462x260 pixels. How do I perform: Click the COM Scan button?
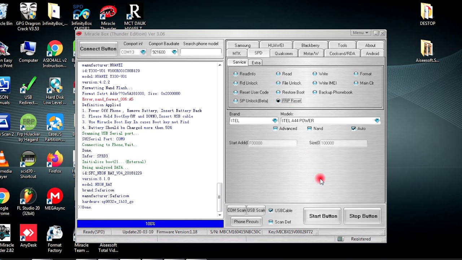click(x=236, y=210)
